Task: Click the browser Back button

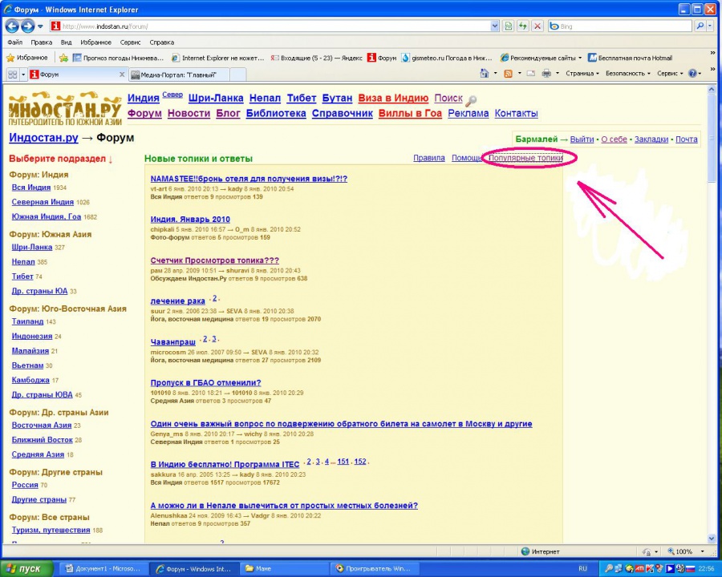Action: [13, 26]
